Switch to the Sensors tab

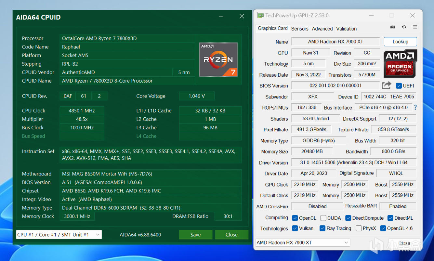pos(299,29)
